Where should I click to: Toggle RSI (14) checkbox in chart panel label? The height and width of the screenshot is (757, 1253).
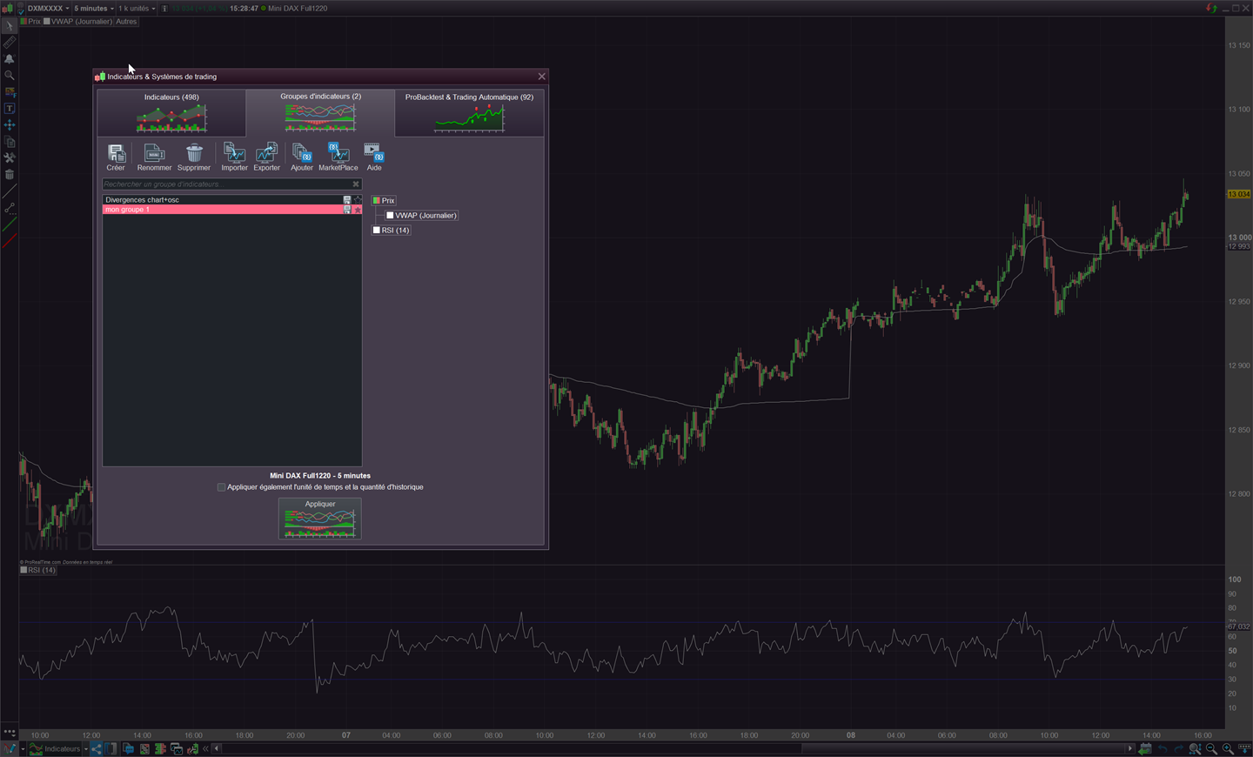(24, 570)
